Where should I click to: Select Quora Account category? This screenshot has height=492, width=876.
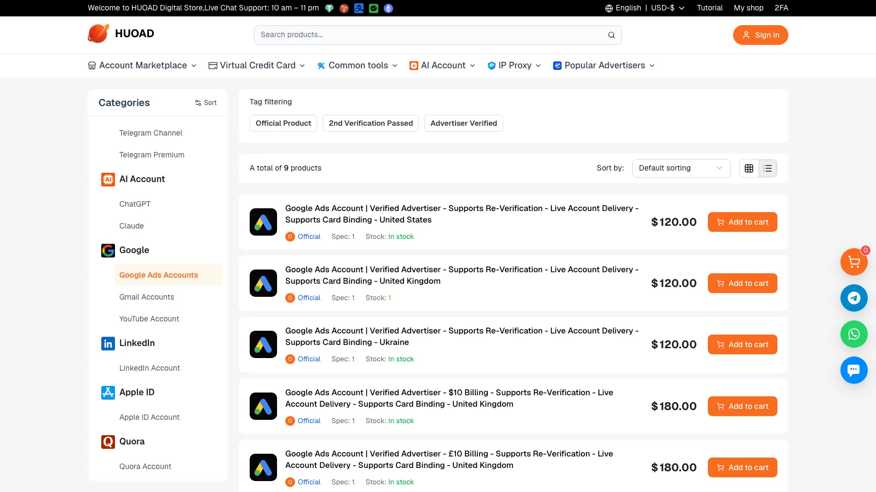click(x=145, y=467)
